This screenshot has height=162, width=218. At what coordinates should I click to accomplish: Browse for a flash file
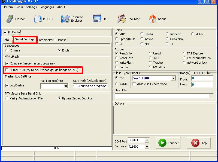[211, 96]
